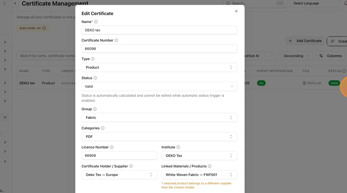Click the sidebar up-down collapse chevrons at top
Image resolution: width=347 pixels, height=193 pixels.
(x=4, y=3)
